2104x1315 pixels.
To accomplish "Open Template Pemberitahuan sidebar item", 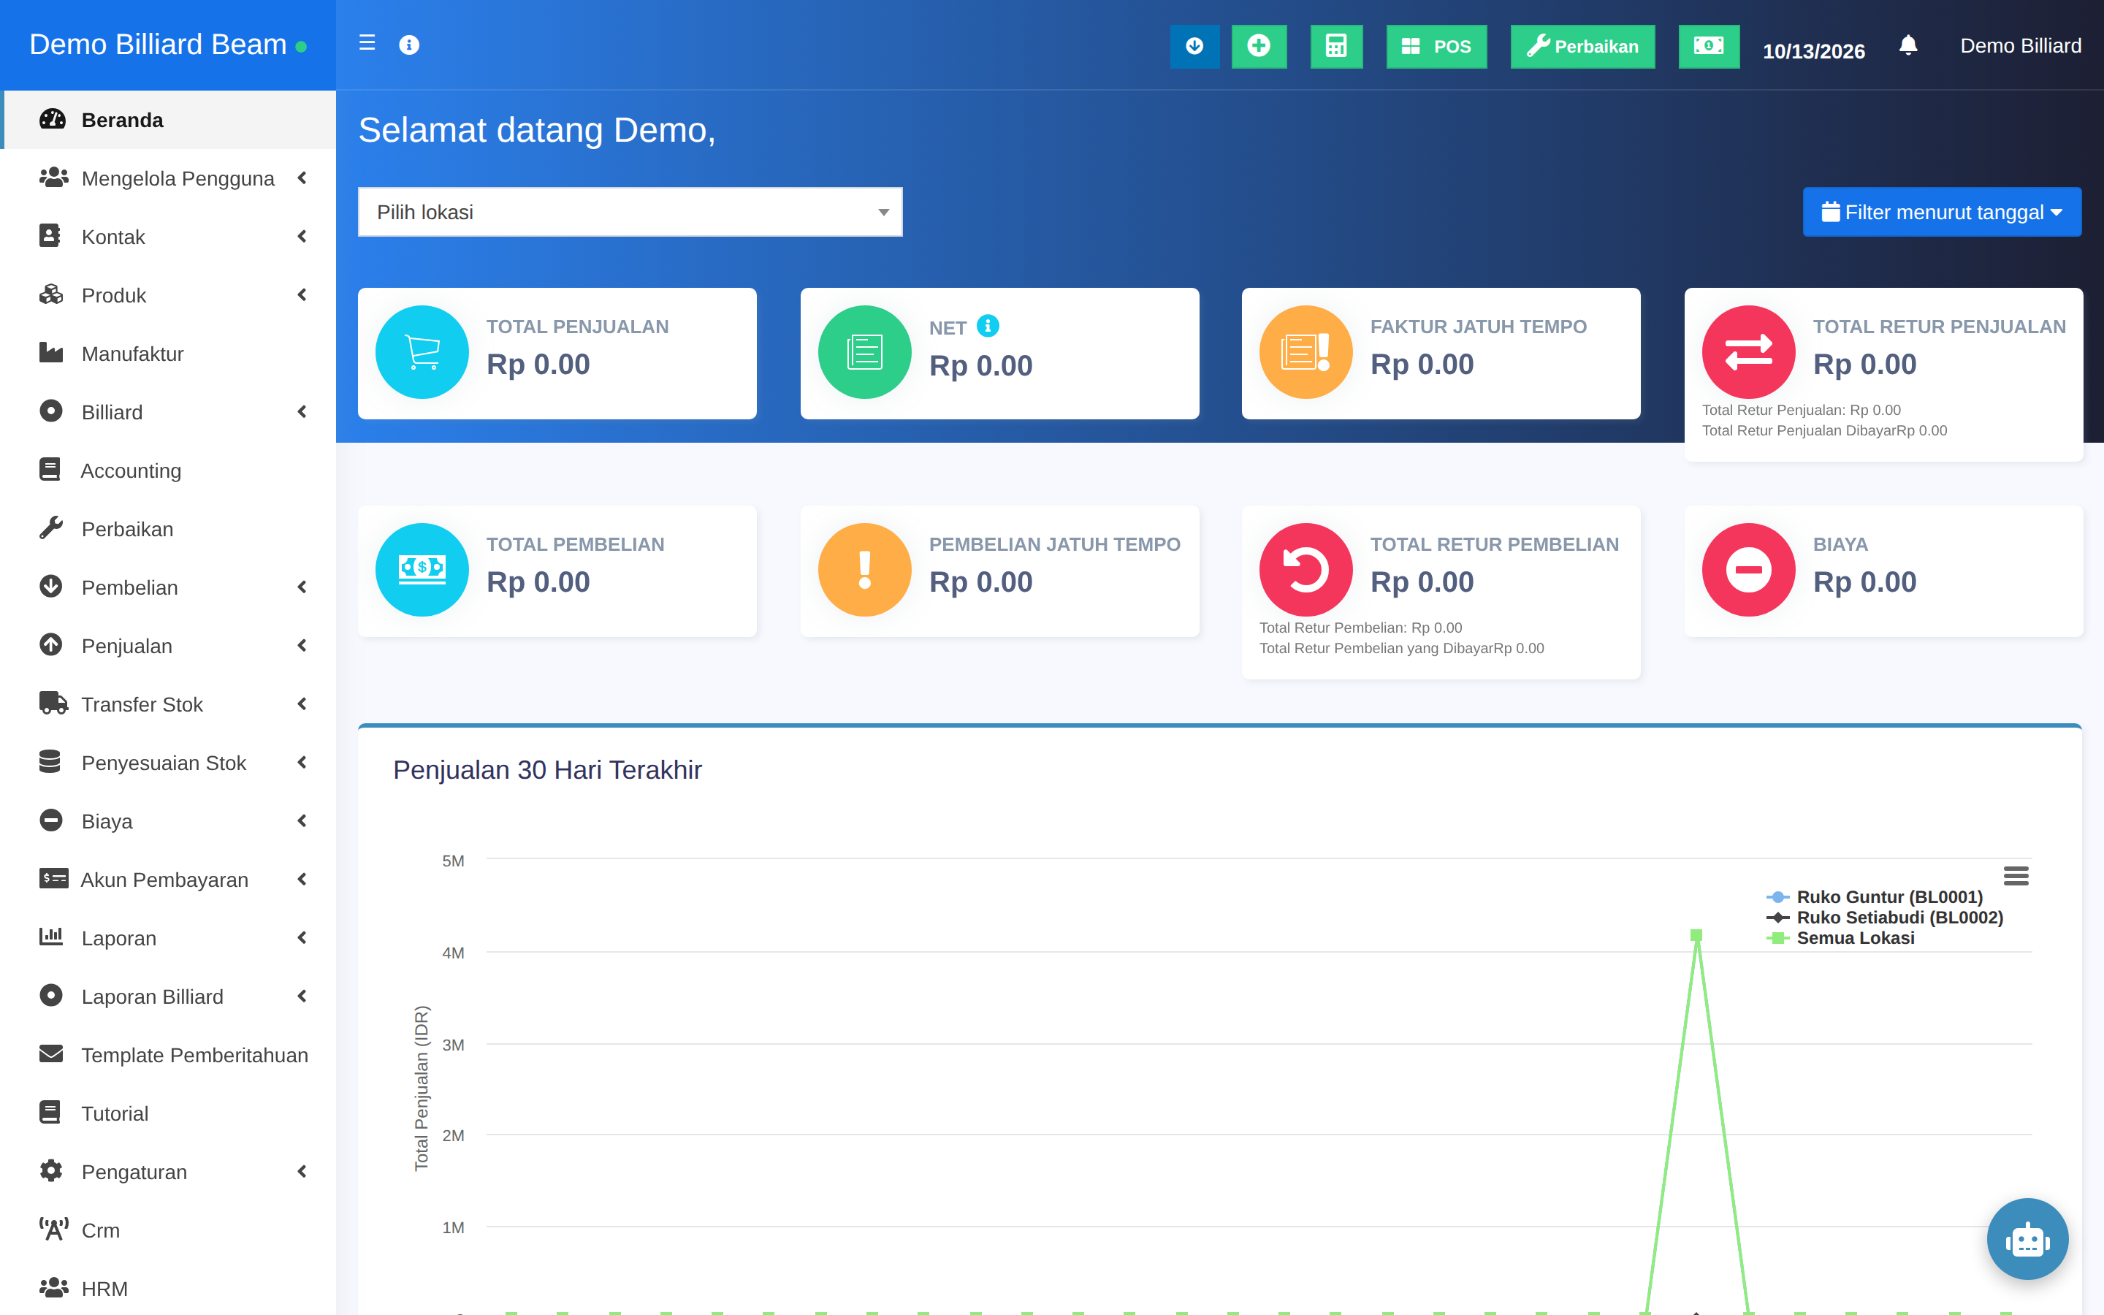I will [168, 1055].
